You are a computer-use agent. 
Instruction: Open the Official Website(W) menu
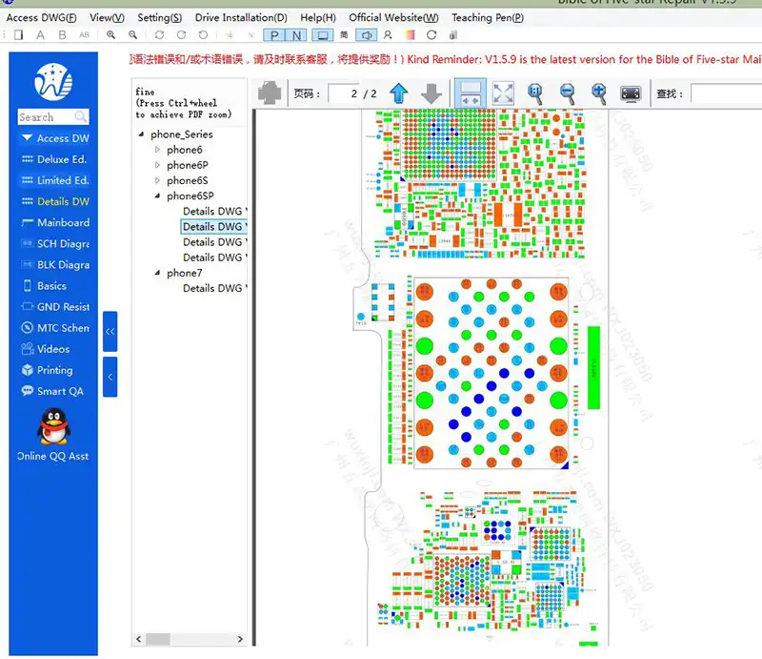(393, 17)
